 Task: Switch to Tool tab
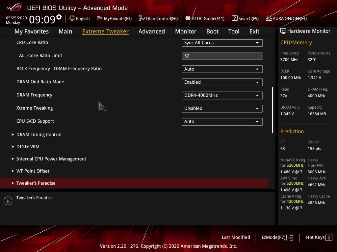[x=234, y=31]
